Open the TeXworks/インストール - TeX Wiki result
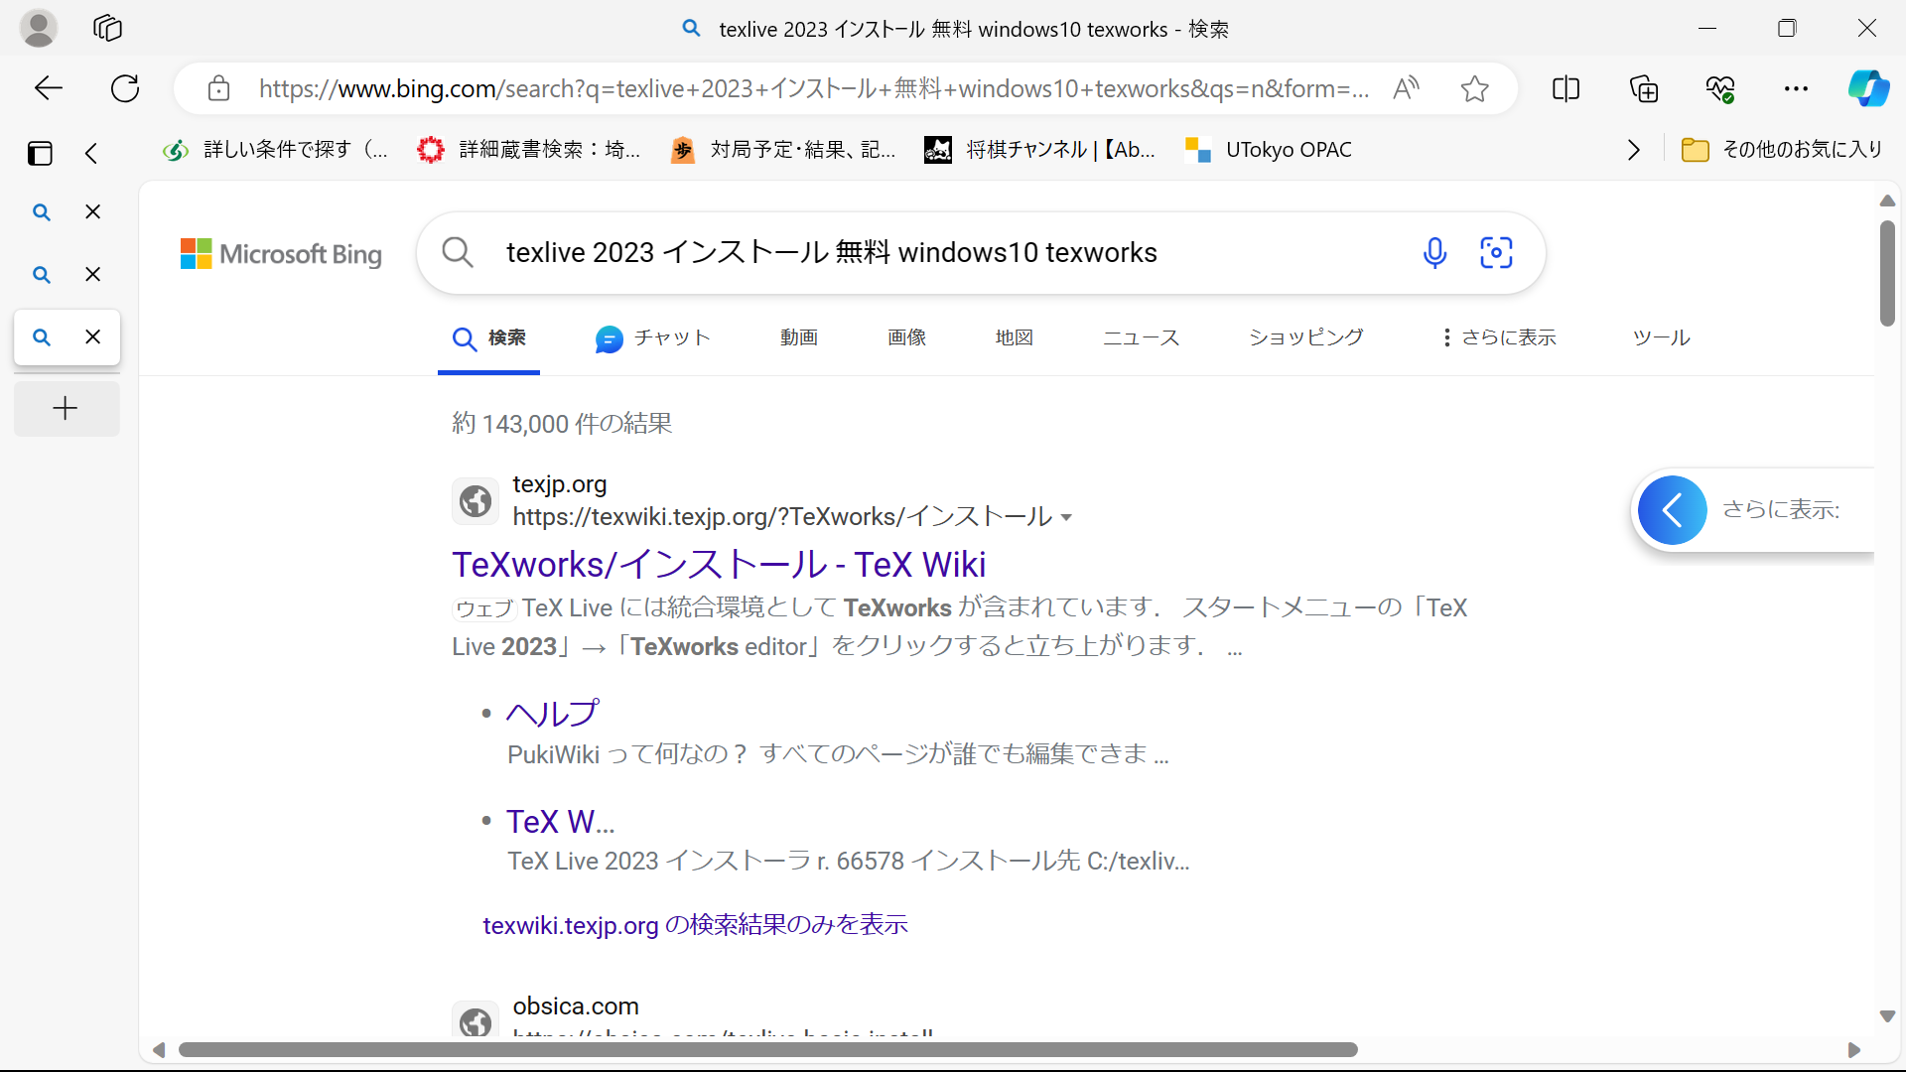The image size is (1906, 1072). click(719, 563)
